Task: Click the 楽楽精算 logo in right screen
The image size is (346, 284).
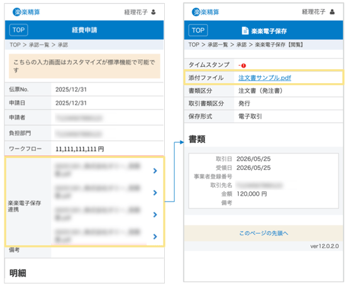Action: coord(206,12)
